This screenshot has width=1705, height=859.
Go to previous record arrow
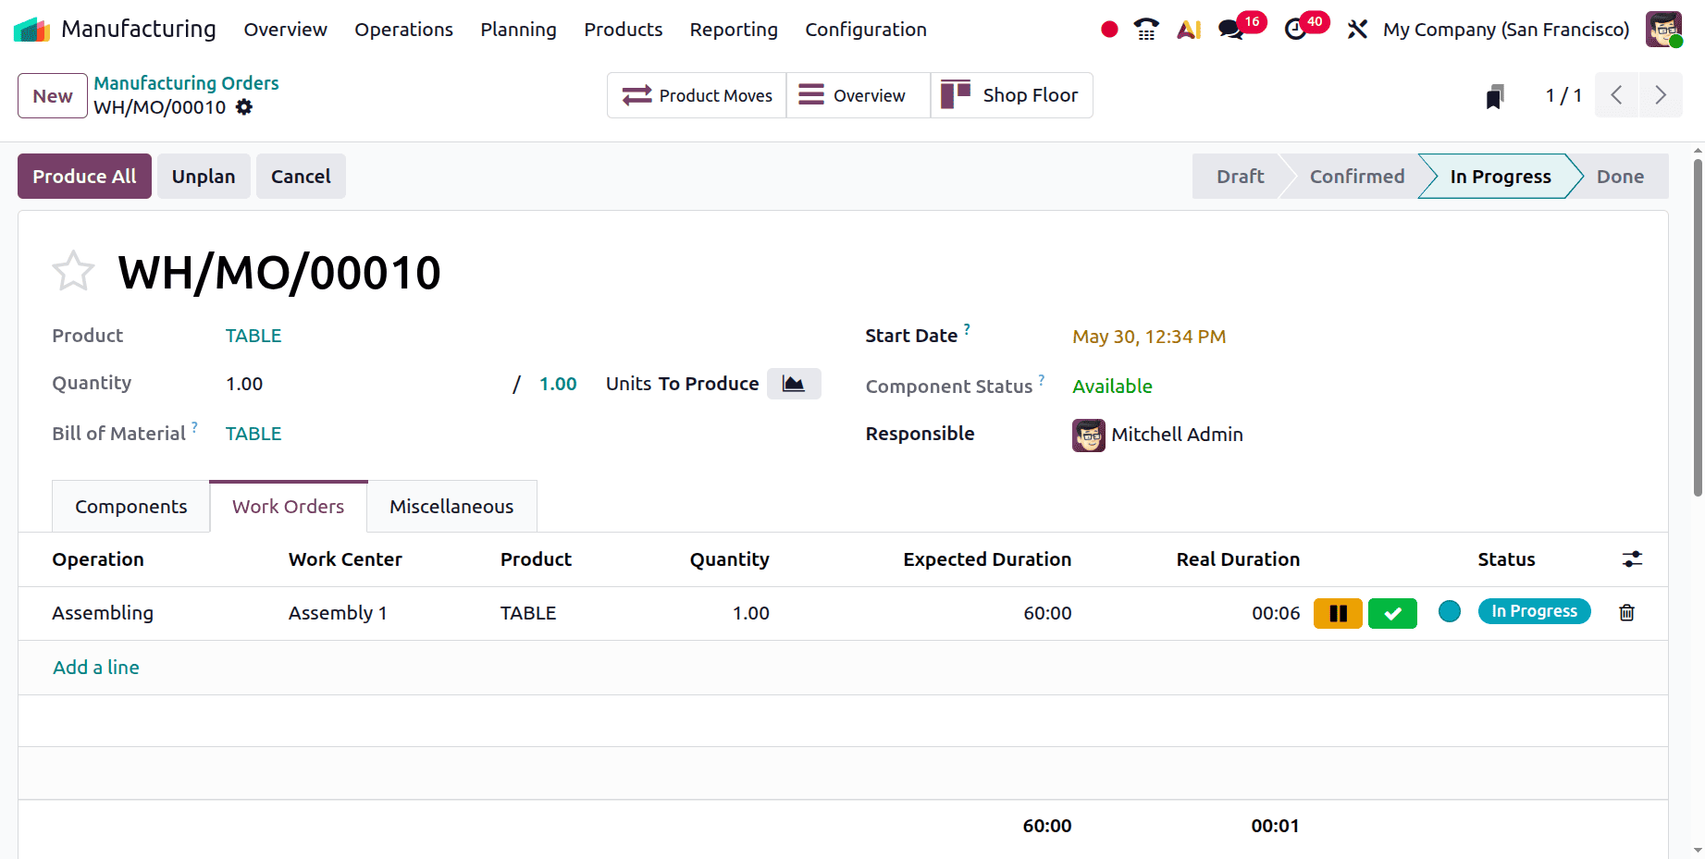(1617, 95)
